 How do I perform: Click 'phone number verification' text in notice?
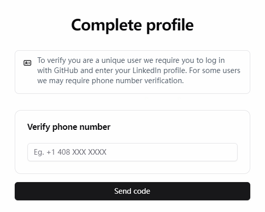[x=138, y=81]
